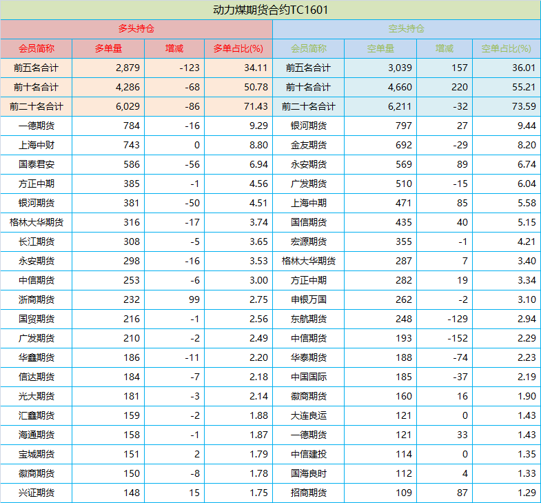The width and height of the screenshot is (541, 503).
Task: Click short percentage 73.59
Action: tap(524, 106)
